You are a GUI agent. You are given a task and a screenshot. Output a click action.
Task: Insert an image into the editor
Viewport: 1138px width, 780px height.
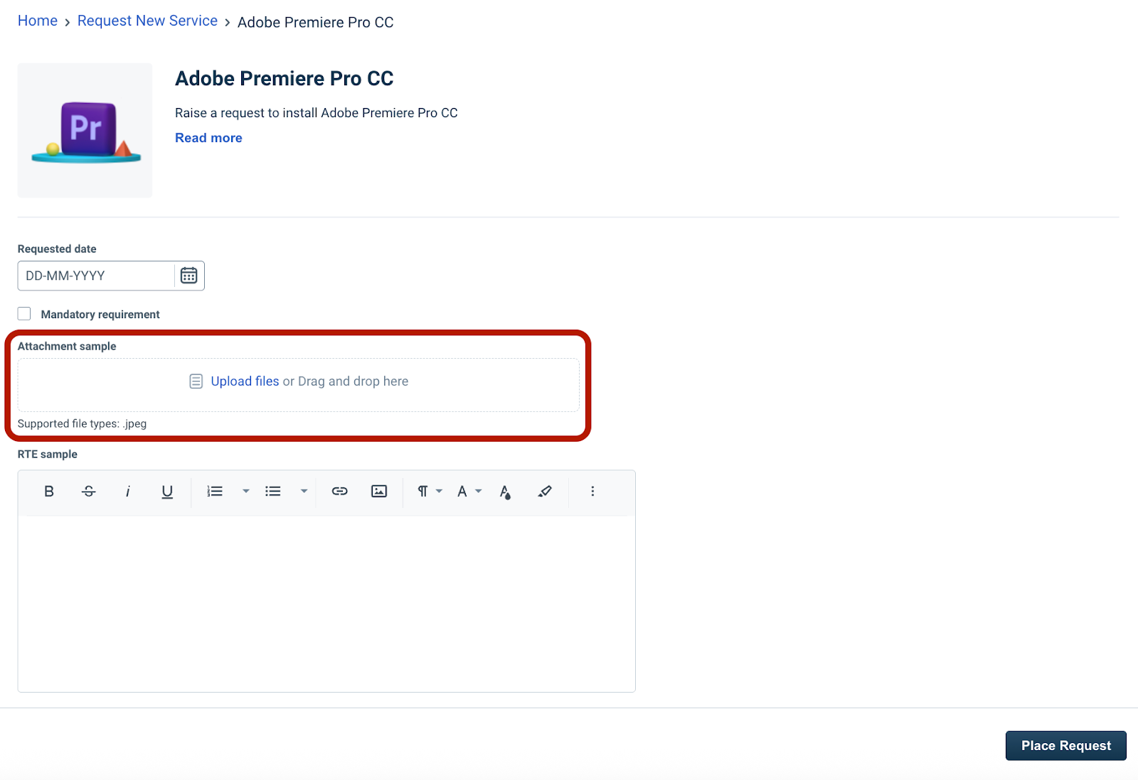(379, 491)
